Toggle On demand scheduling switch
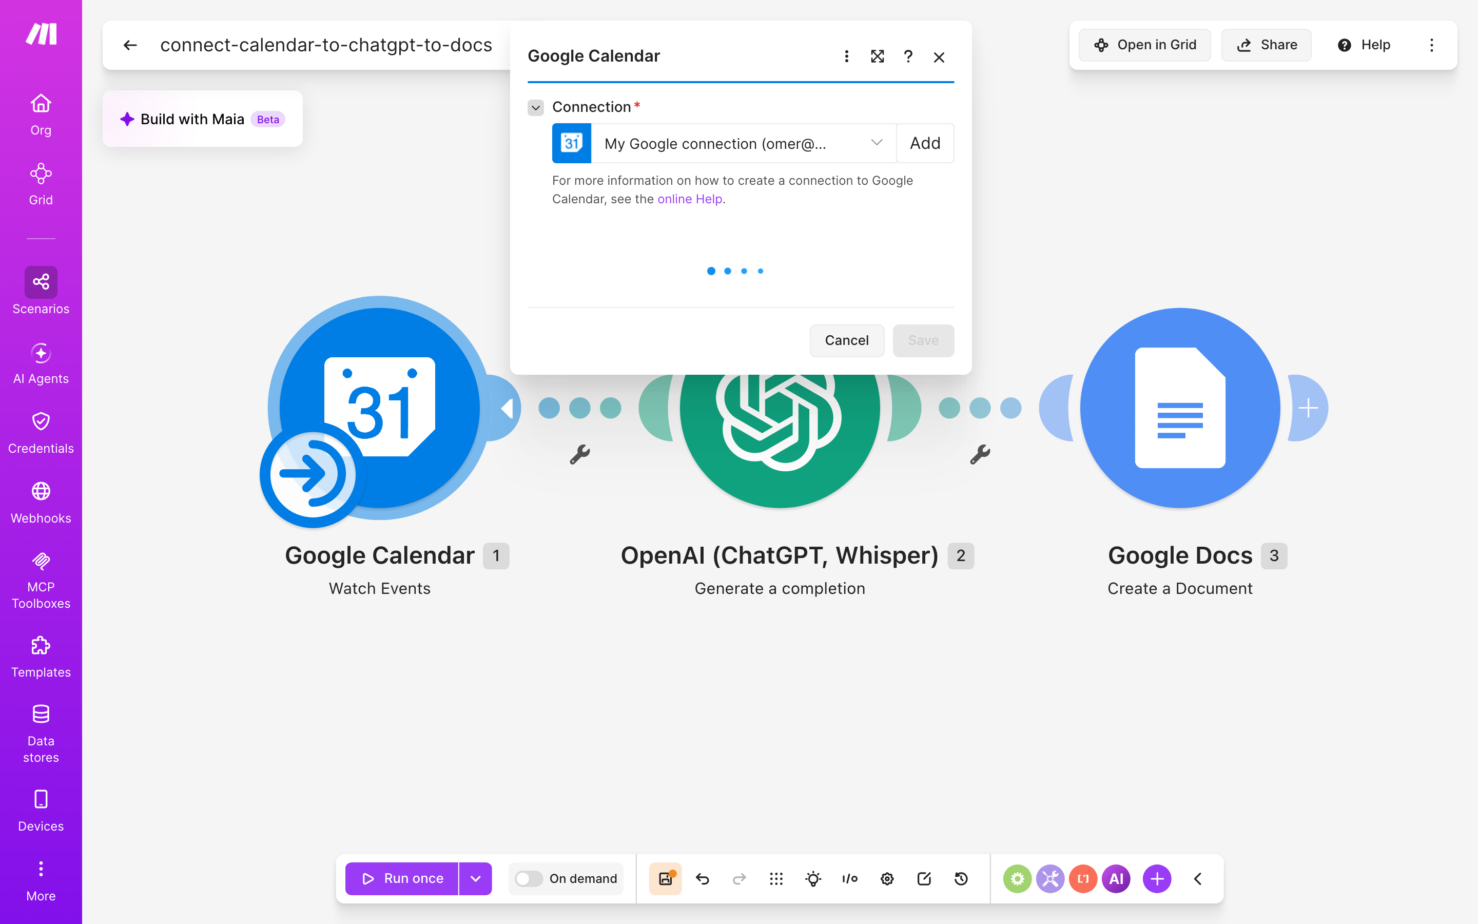 528,879
